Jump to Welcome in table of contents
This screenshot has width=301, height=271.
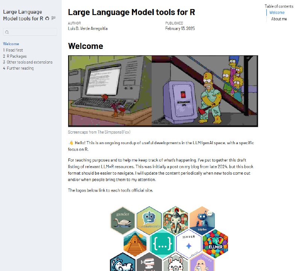[277, 12]
